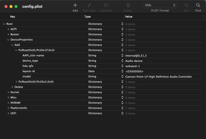The image size is (206, 139).
Task: Change type stepper for hda-gfx row
Action: [122, 66]
